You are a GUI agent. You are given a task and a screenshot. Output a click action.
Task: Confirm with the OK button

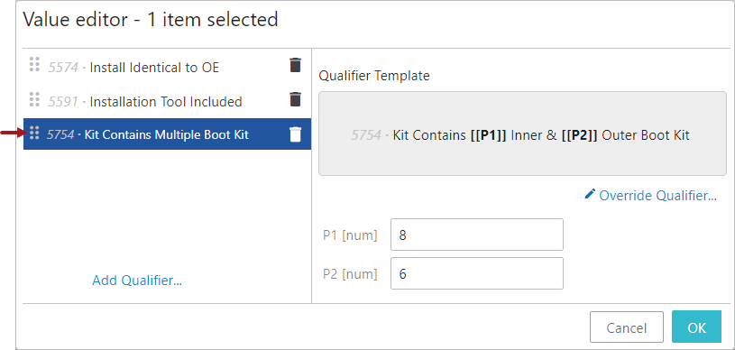tap(696, 327)
